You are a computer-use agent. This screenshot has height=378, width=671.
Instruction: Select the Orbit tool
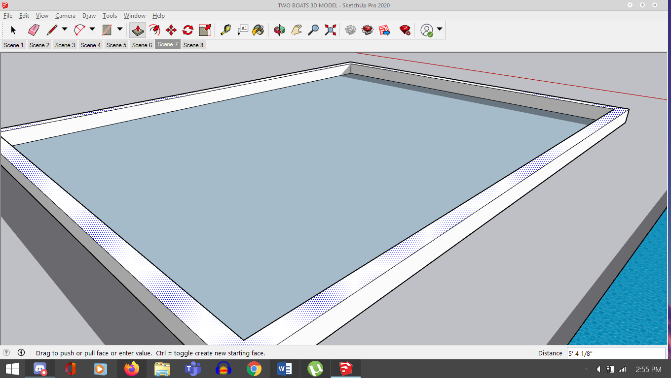(280, 30)
